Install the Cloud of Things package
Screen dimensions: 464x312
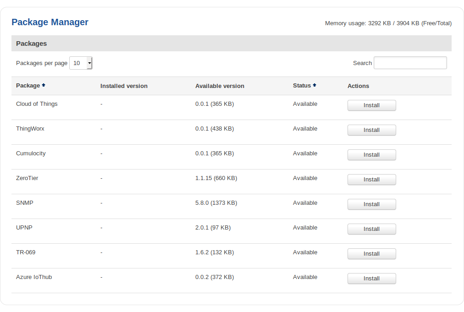[371, 105]
